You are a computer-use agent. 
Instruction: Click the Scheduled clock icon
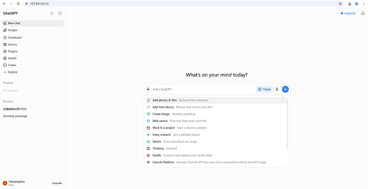pos(5,38)
